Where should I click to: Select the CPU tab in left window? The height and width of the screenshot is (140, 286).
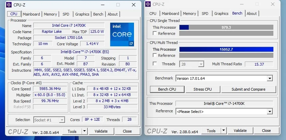[x=14, y=14]
